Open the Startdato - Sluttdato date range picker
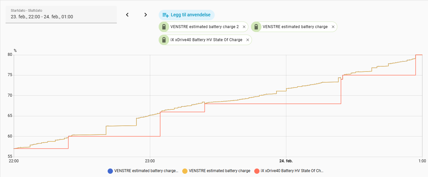 (x=61, y=15)
